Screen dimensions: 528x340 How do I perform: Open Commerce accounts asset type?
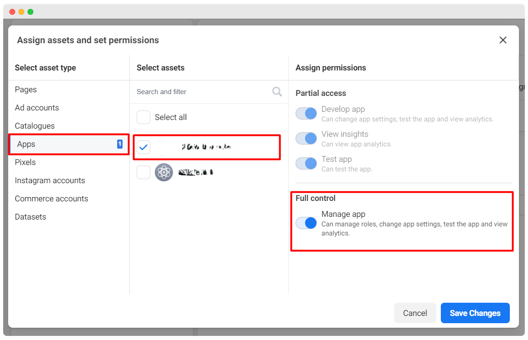tap(51, 199)
